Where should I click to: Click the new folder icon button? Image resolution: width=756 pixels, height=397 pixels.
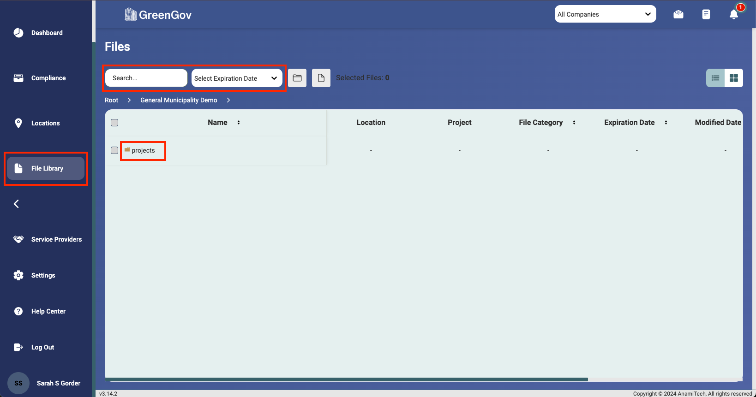pos(297,78)
